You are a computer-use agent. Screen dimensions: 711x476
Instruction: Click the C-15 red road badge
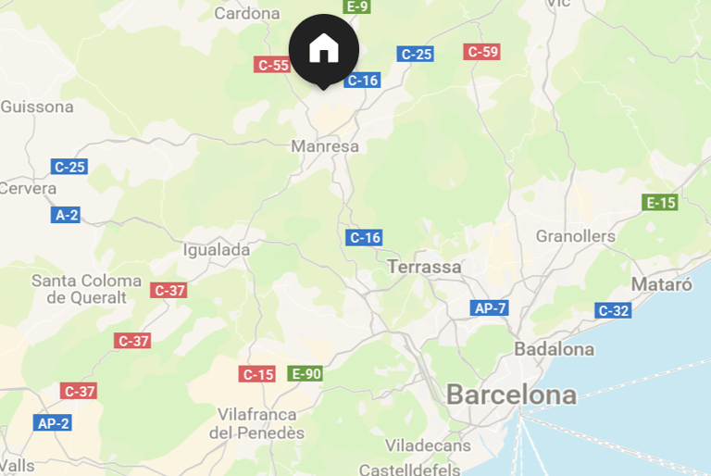pos(257,374)
